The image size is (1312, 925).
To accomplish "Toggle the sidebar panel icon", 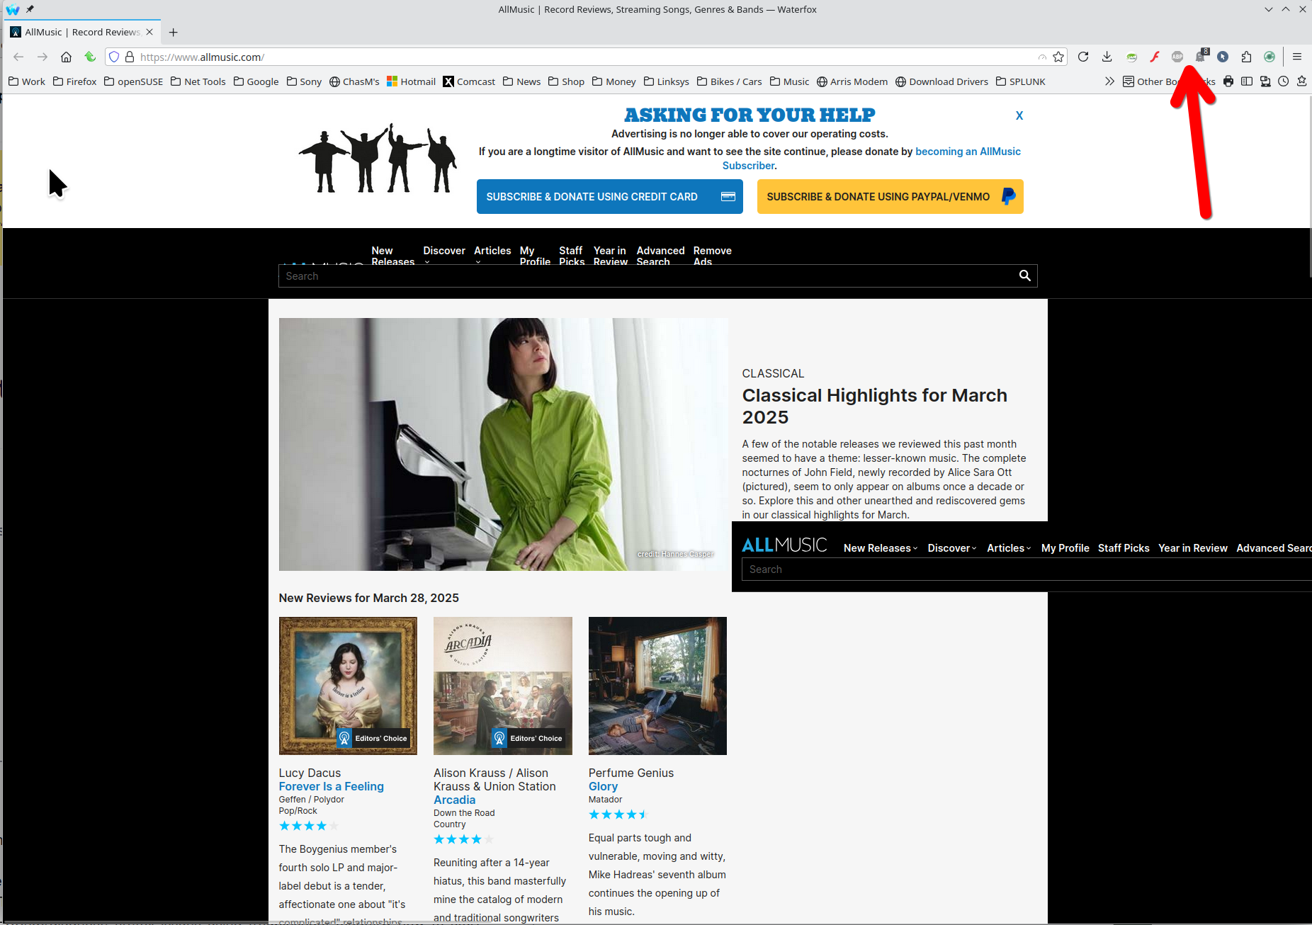I will (x=1247, y=81).
